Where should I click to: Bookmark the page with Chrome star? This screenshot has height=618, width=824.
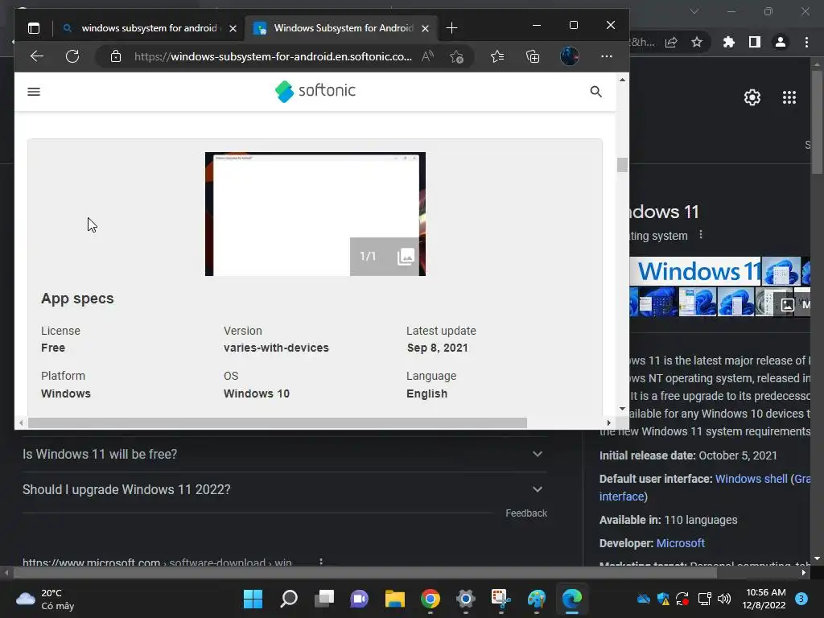pos(697,42)
